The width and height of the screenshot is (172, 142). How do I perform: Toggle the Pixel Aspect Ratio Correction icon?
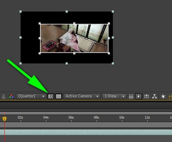[131, 96]
